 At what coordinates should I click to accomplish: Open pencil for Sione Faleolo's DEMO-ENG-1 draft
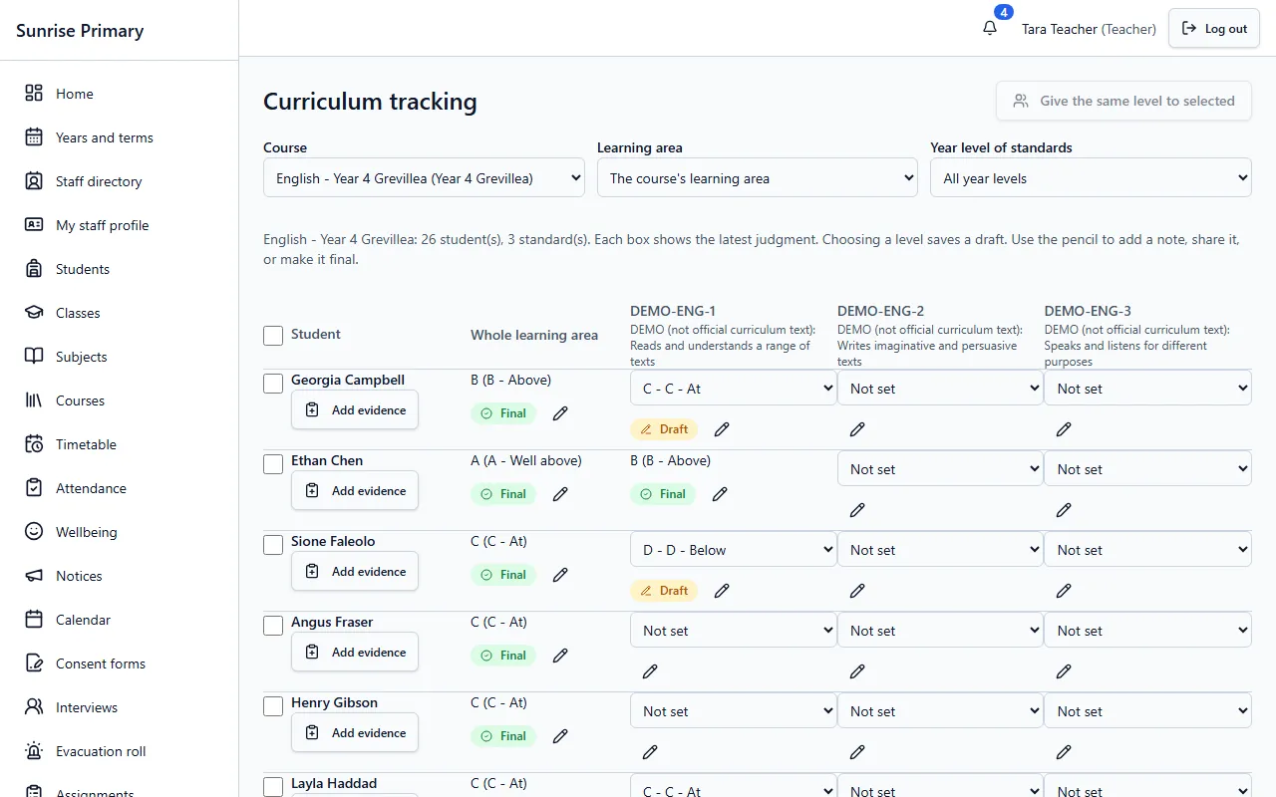pyautogui.click(x=722, y=591)
